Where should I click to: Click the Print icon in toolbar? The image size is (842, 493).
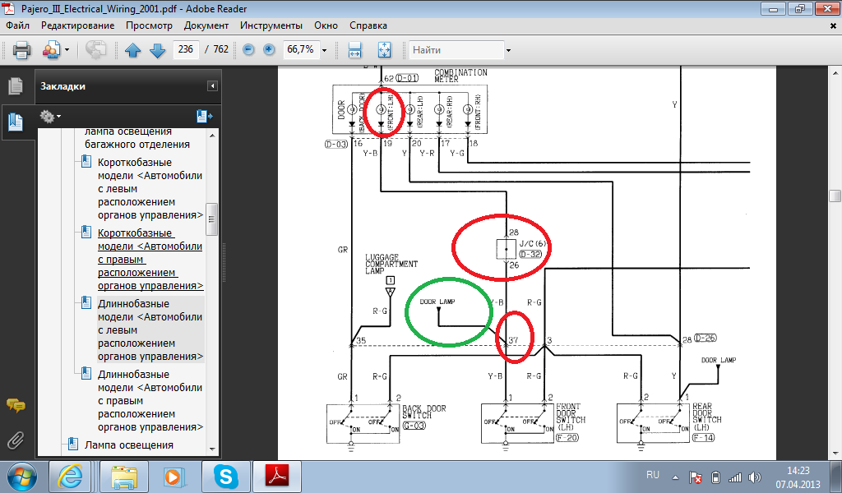(21, 50)
